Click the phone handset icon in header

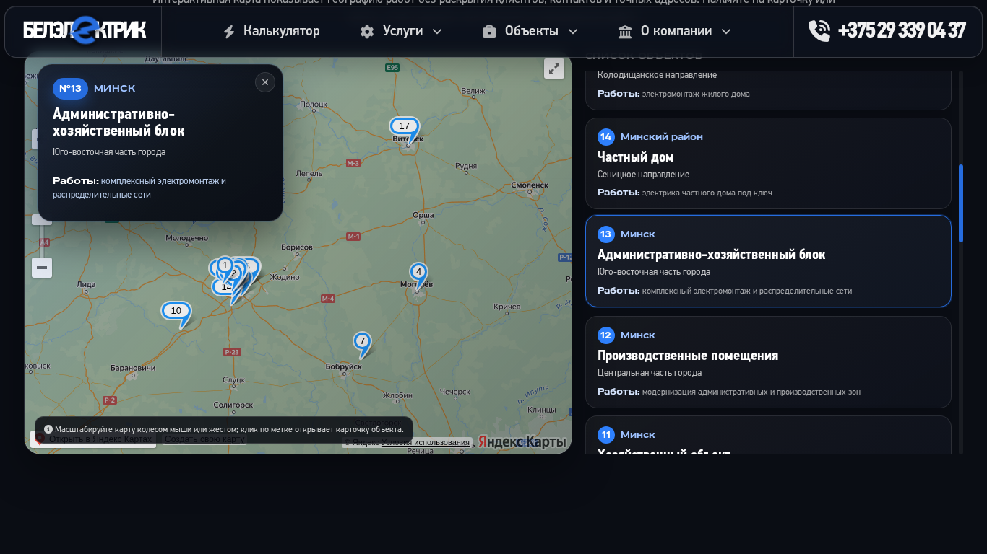819,31
